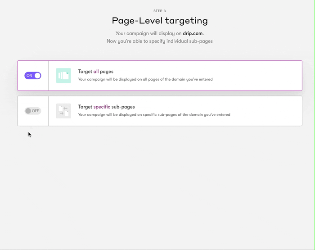Click the 'Your campaign will display on' text
The image size is (315, 250).
[x=148, y=33]
